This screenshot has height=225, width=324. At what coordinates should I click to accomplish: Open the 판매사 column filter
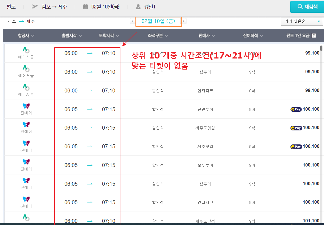coord(207,36)
